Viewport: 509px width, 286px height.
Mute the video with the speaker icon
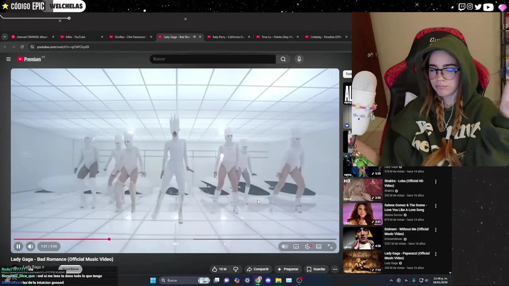click(x=31, y=246)
